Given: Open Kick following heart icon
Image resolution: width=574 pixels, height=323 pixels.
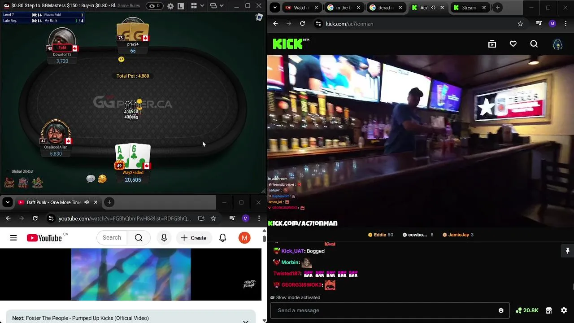Looking at the screenshot, I should 513,44.
